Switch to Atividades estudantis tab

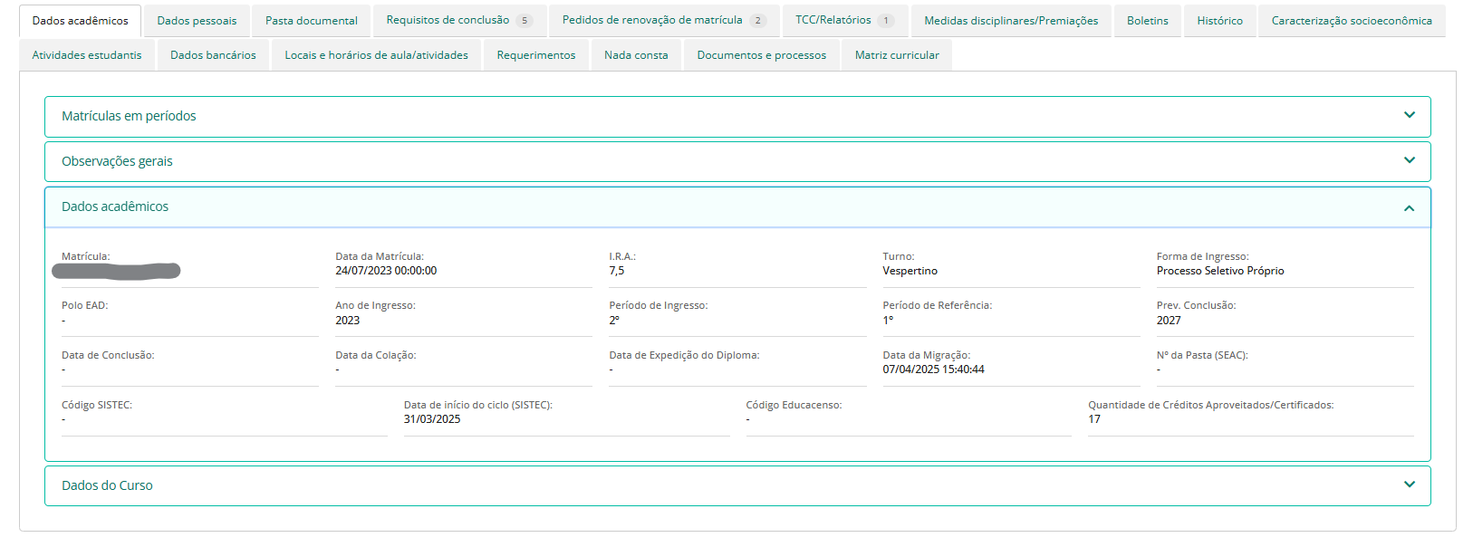tap(87, 55)
